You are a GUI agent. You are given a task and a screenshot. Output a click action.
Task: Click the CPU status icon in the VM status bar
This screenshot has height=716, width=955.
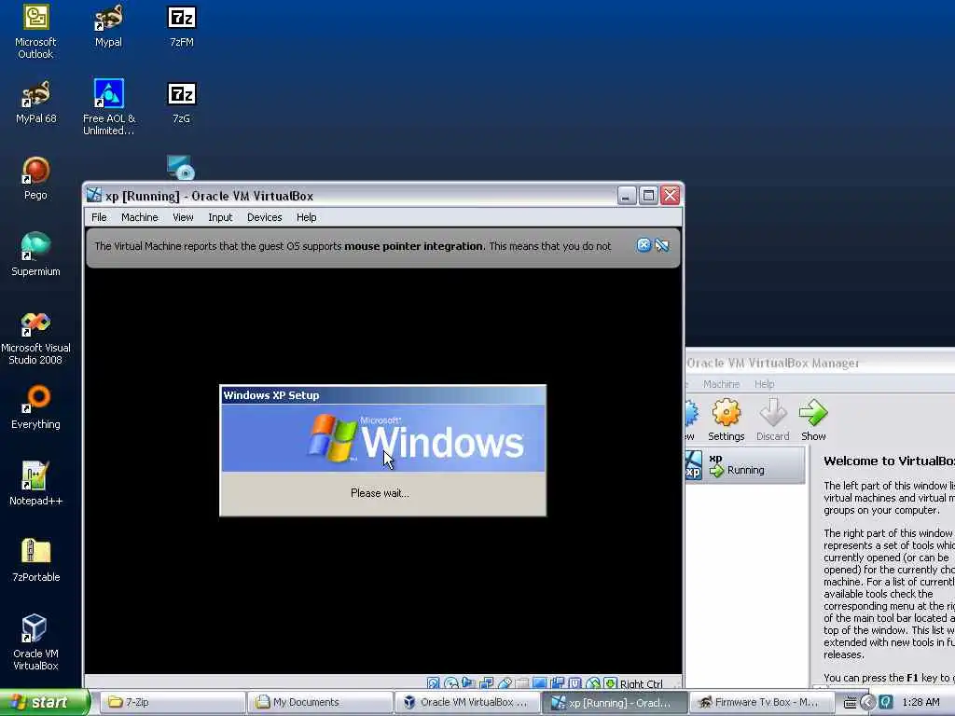574,683
